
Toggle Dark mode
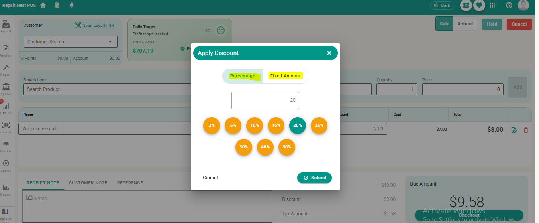[442, 5]
